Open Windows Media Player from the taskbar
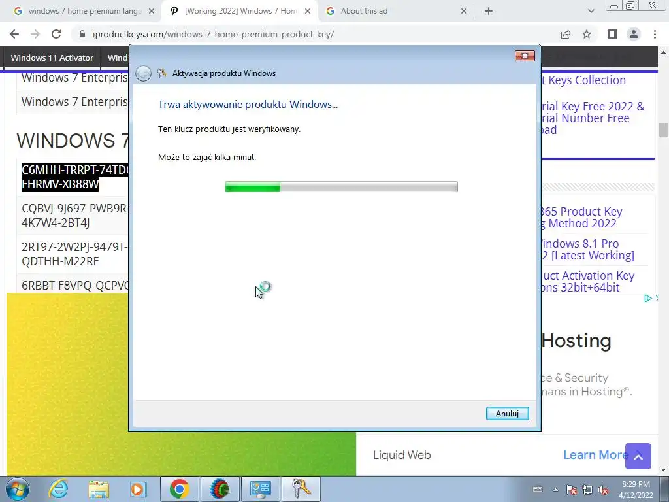 [138, 489]
